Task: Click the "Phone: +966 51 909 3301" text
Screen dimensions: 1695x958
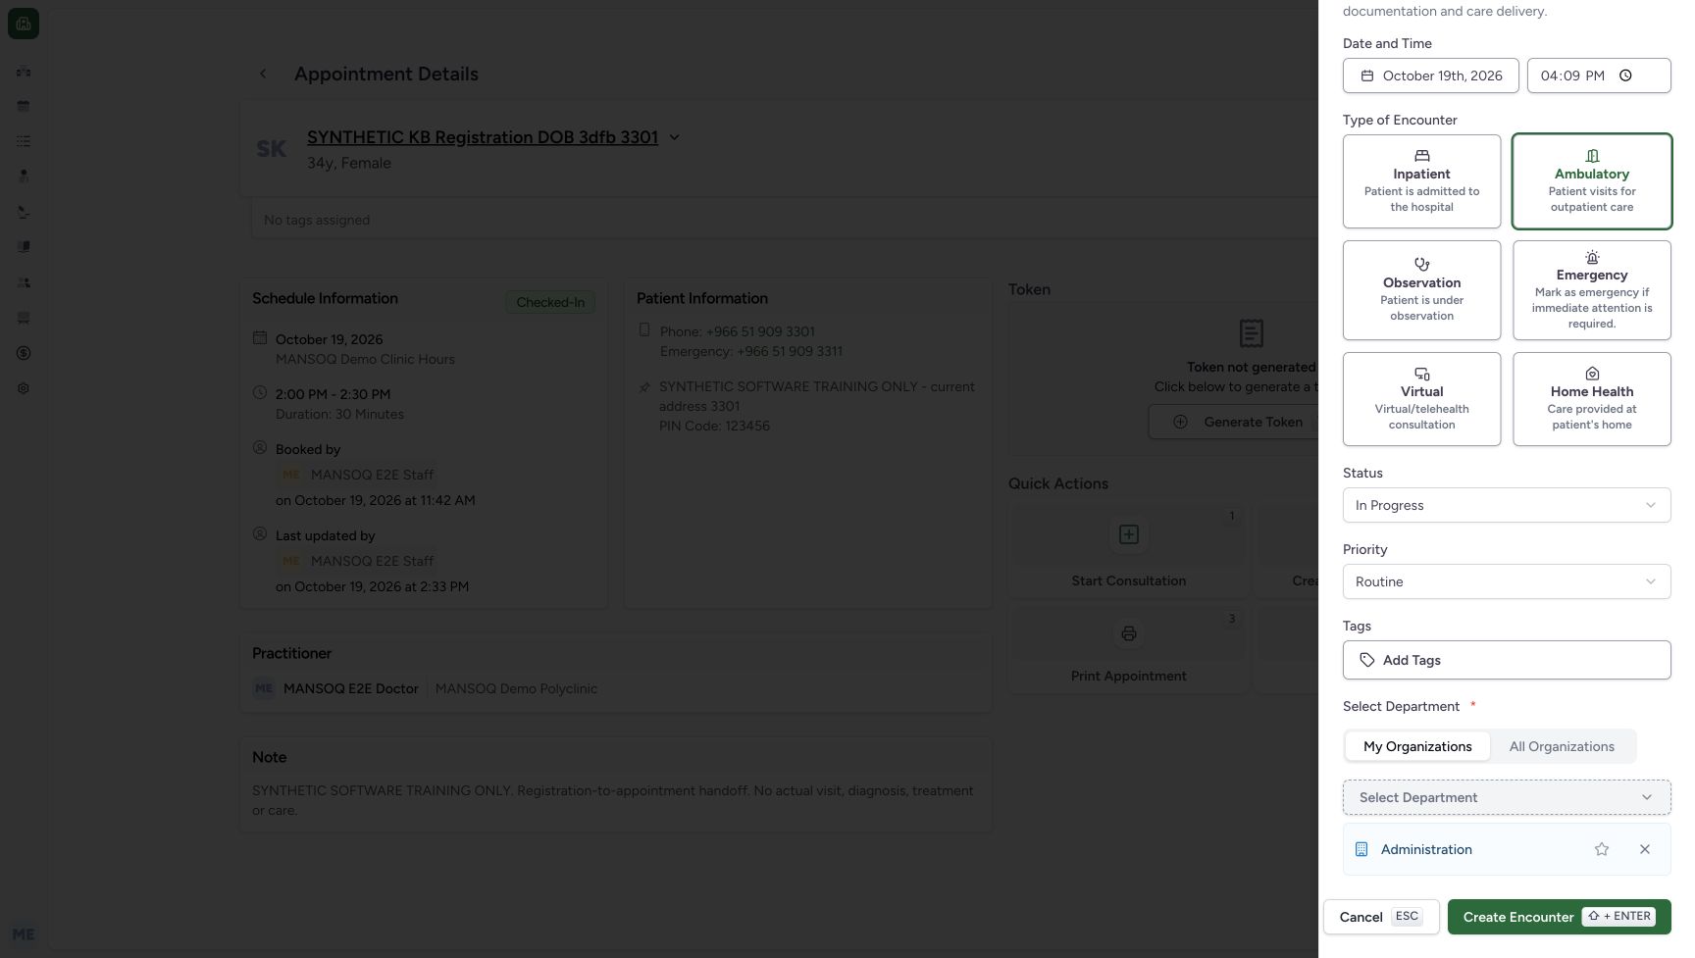Action: (738, 331)
